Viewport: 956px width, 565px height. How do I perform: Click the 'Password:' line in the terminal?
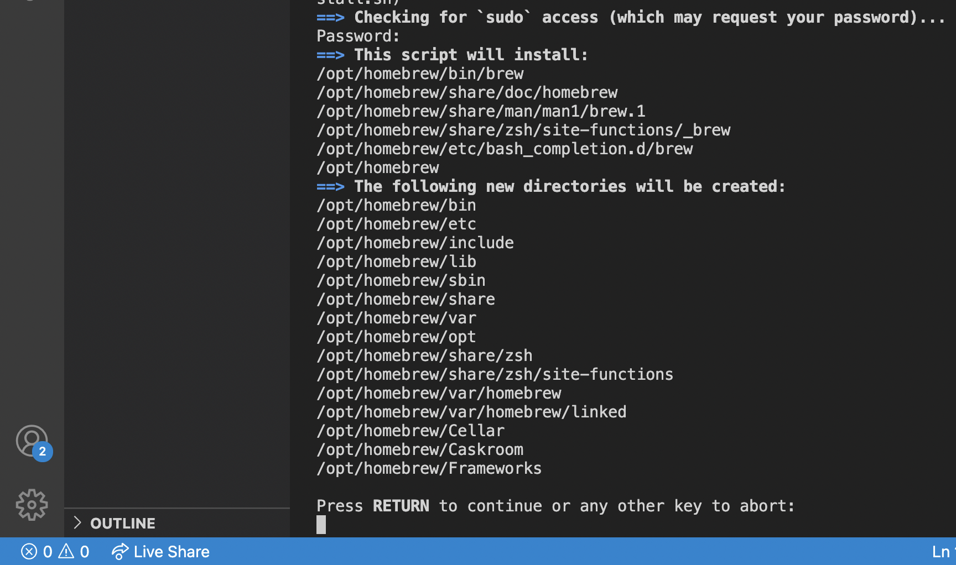coord(358,36)
